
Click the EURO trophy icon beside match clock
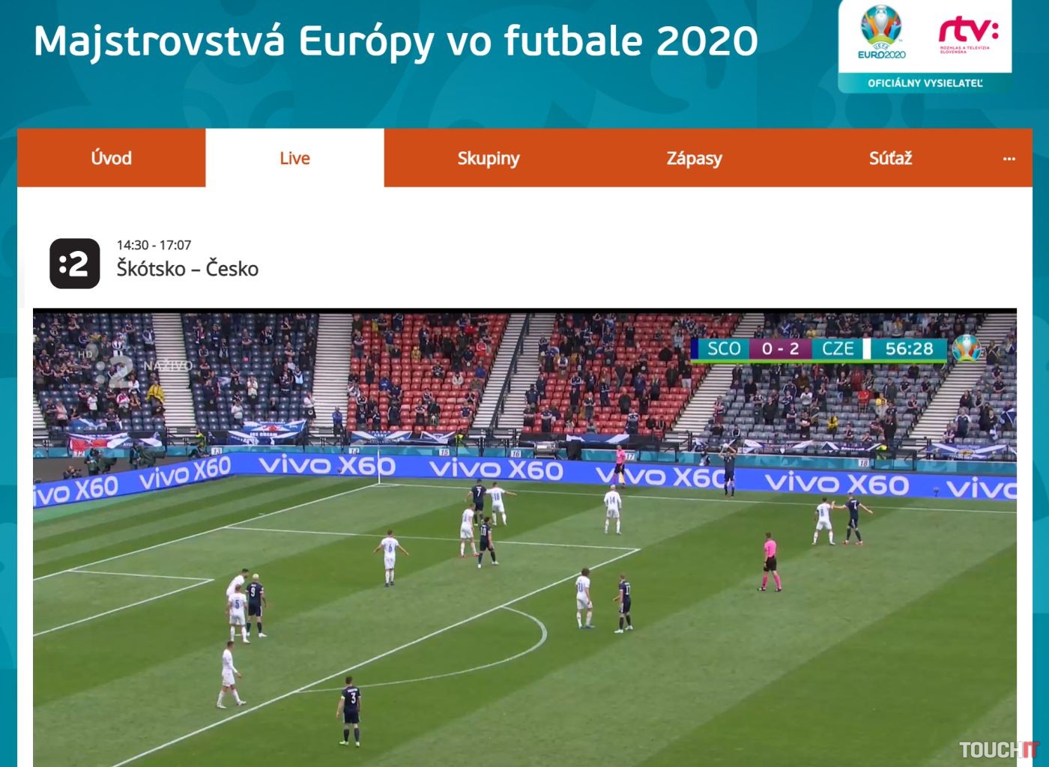(x=967, y=348)
